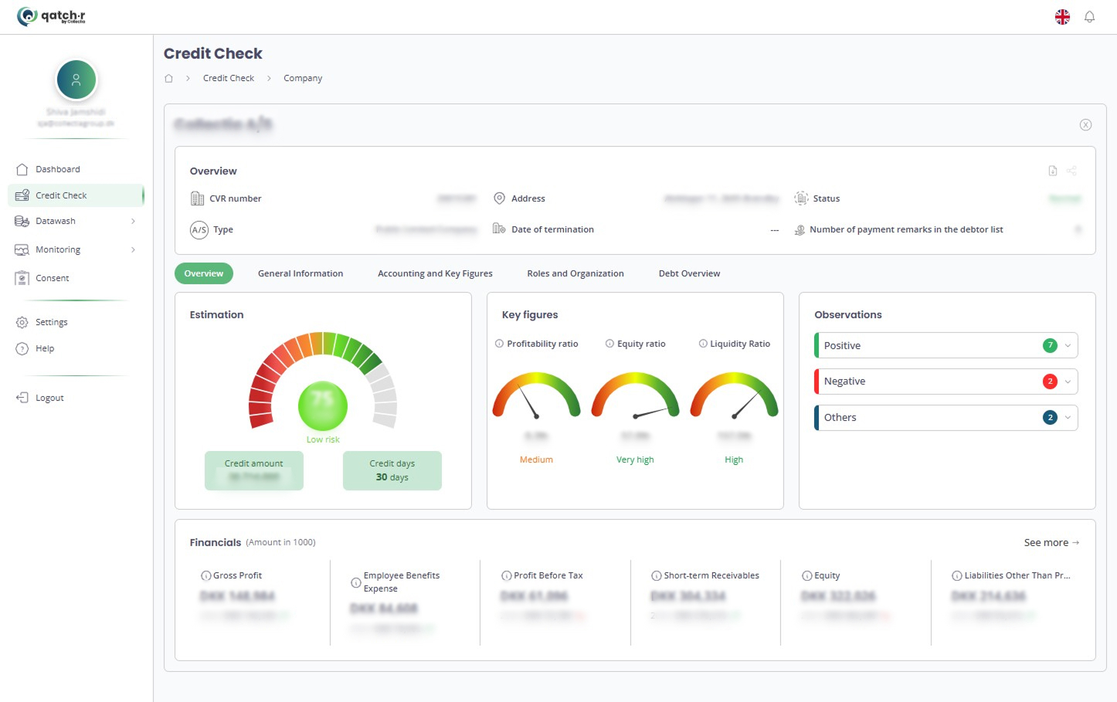
Task: Click the Positive count badge 7
Action: tap(1050, 345)
